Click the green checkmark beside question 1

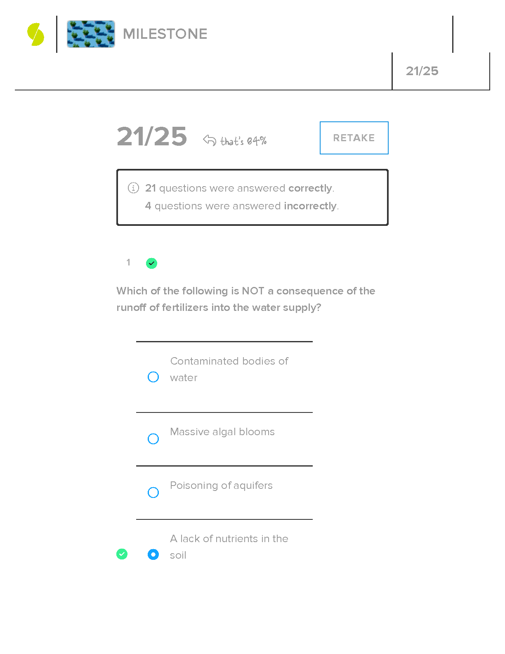coord(151,263)
